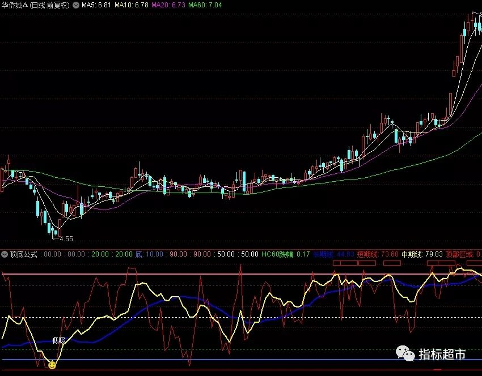Select the purple MA20: 6.73 label

(x=168, y=5)
